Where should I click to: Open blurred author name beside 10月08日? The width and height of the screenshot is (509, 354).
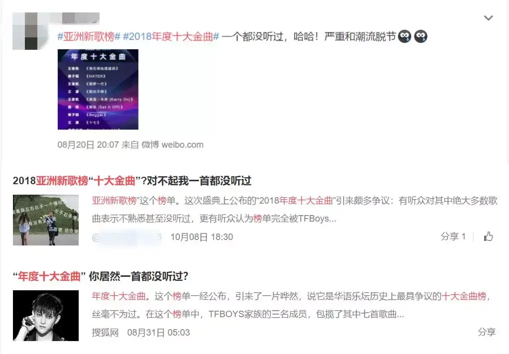click(127, 237)
